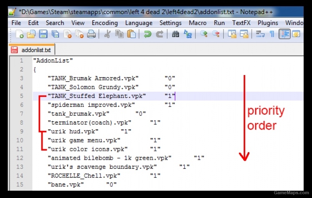The height and width of the screenshot is (198, 312).
Task: Open the Search menu
Action: [55, 23]
